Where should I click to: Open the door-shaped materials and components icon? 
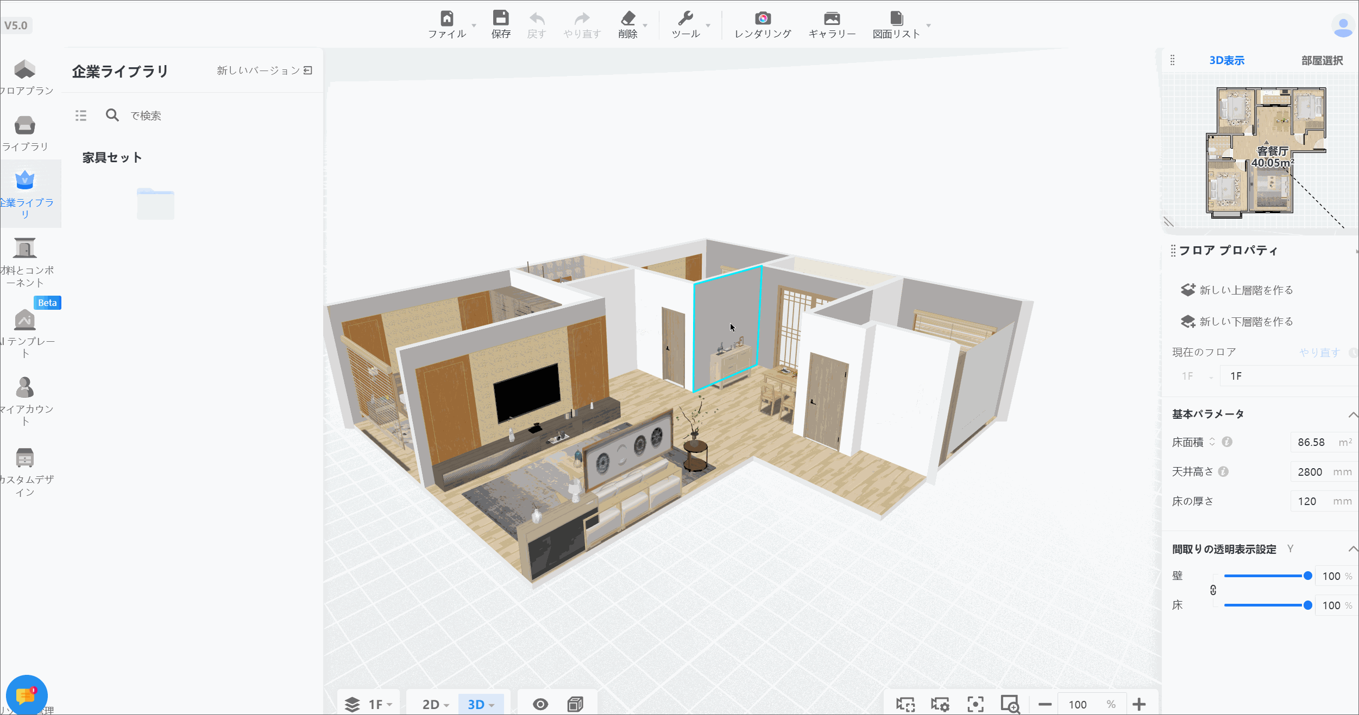point(25,248)
